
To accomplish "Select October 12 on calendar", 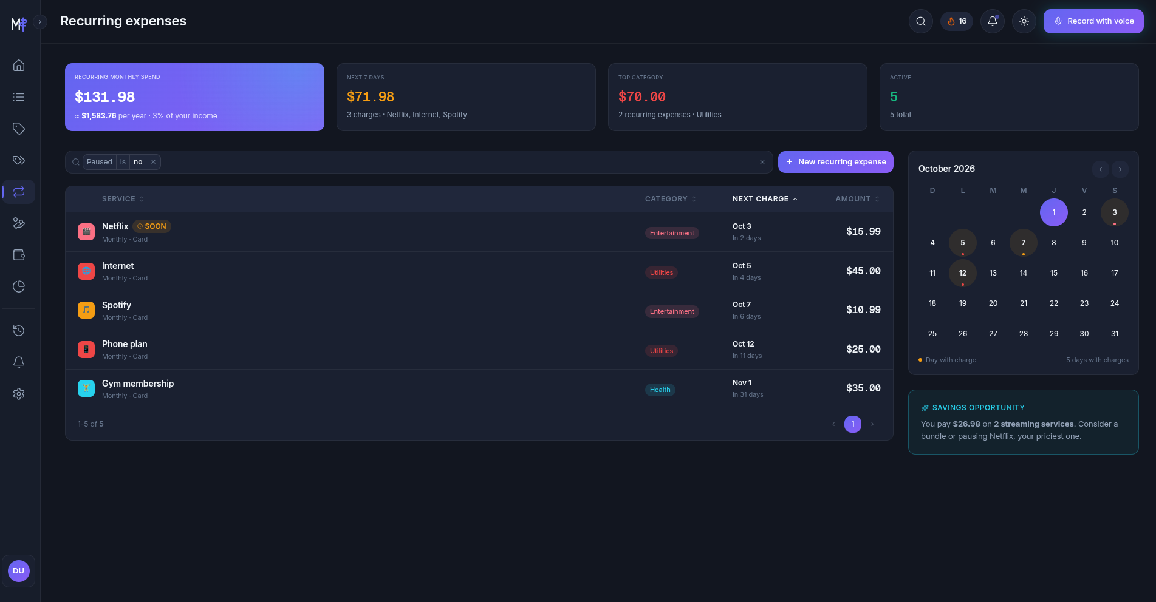I will [963, 273].
